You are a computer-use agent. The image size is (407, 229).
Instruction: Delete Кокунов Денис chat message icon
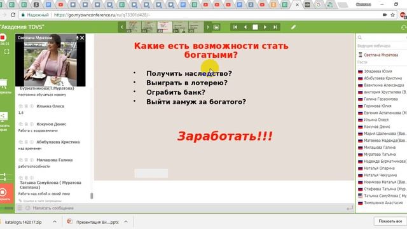coord(26,124)
